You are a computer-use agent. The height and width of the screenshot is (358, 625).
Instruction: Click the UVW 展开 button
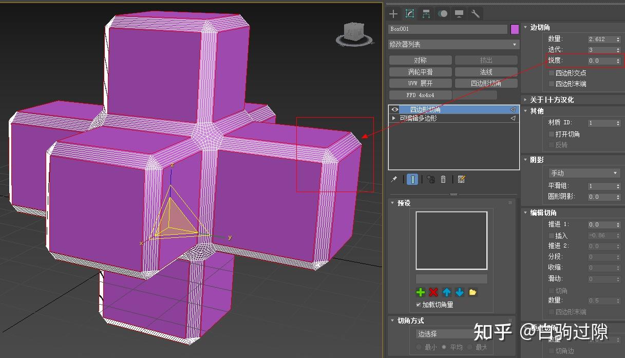click(421, 83)
